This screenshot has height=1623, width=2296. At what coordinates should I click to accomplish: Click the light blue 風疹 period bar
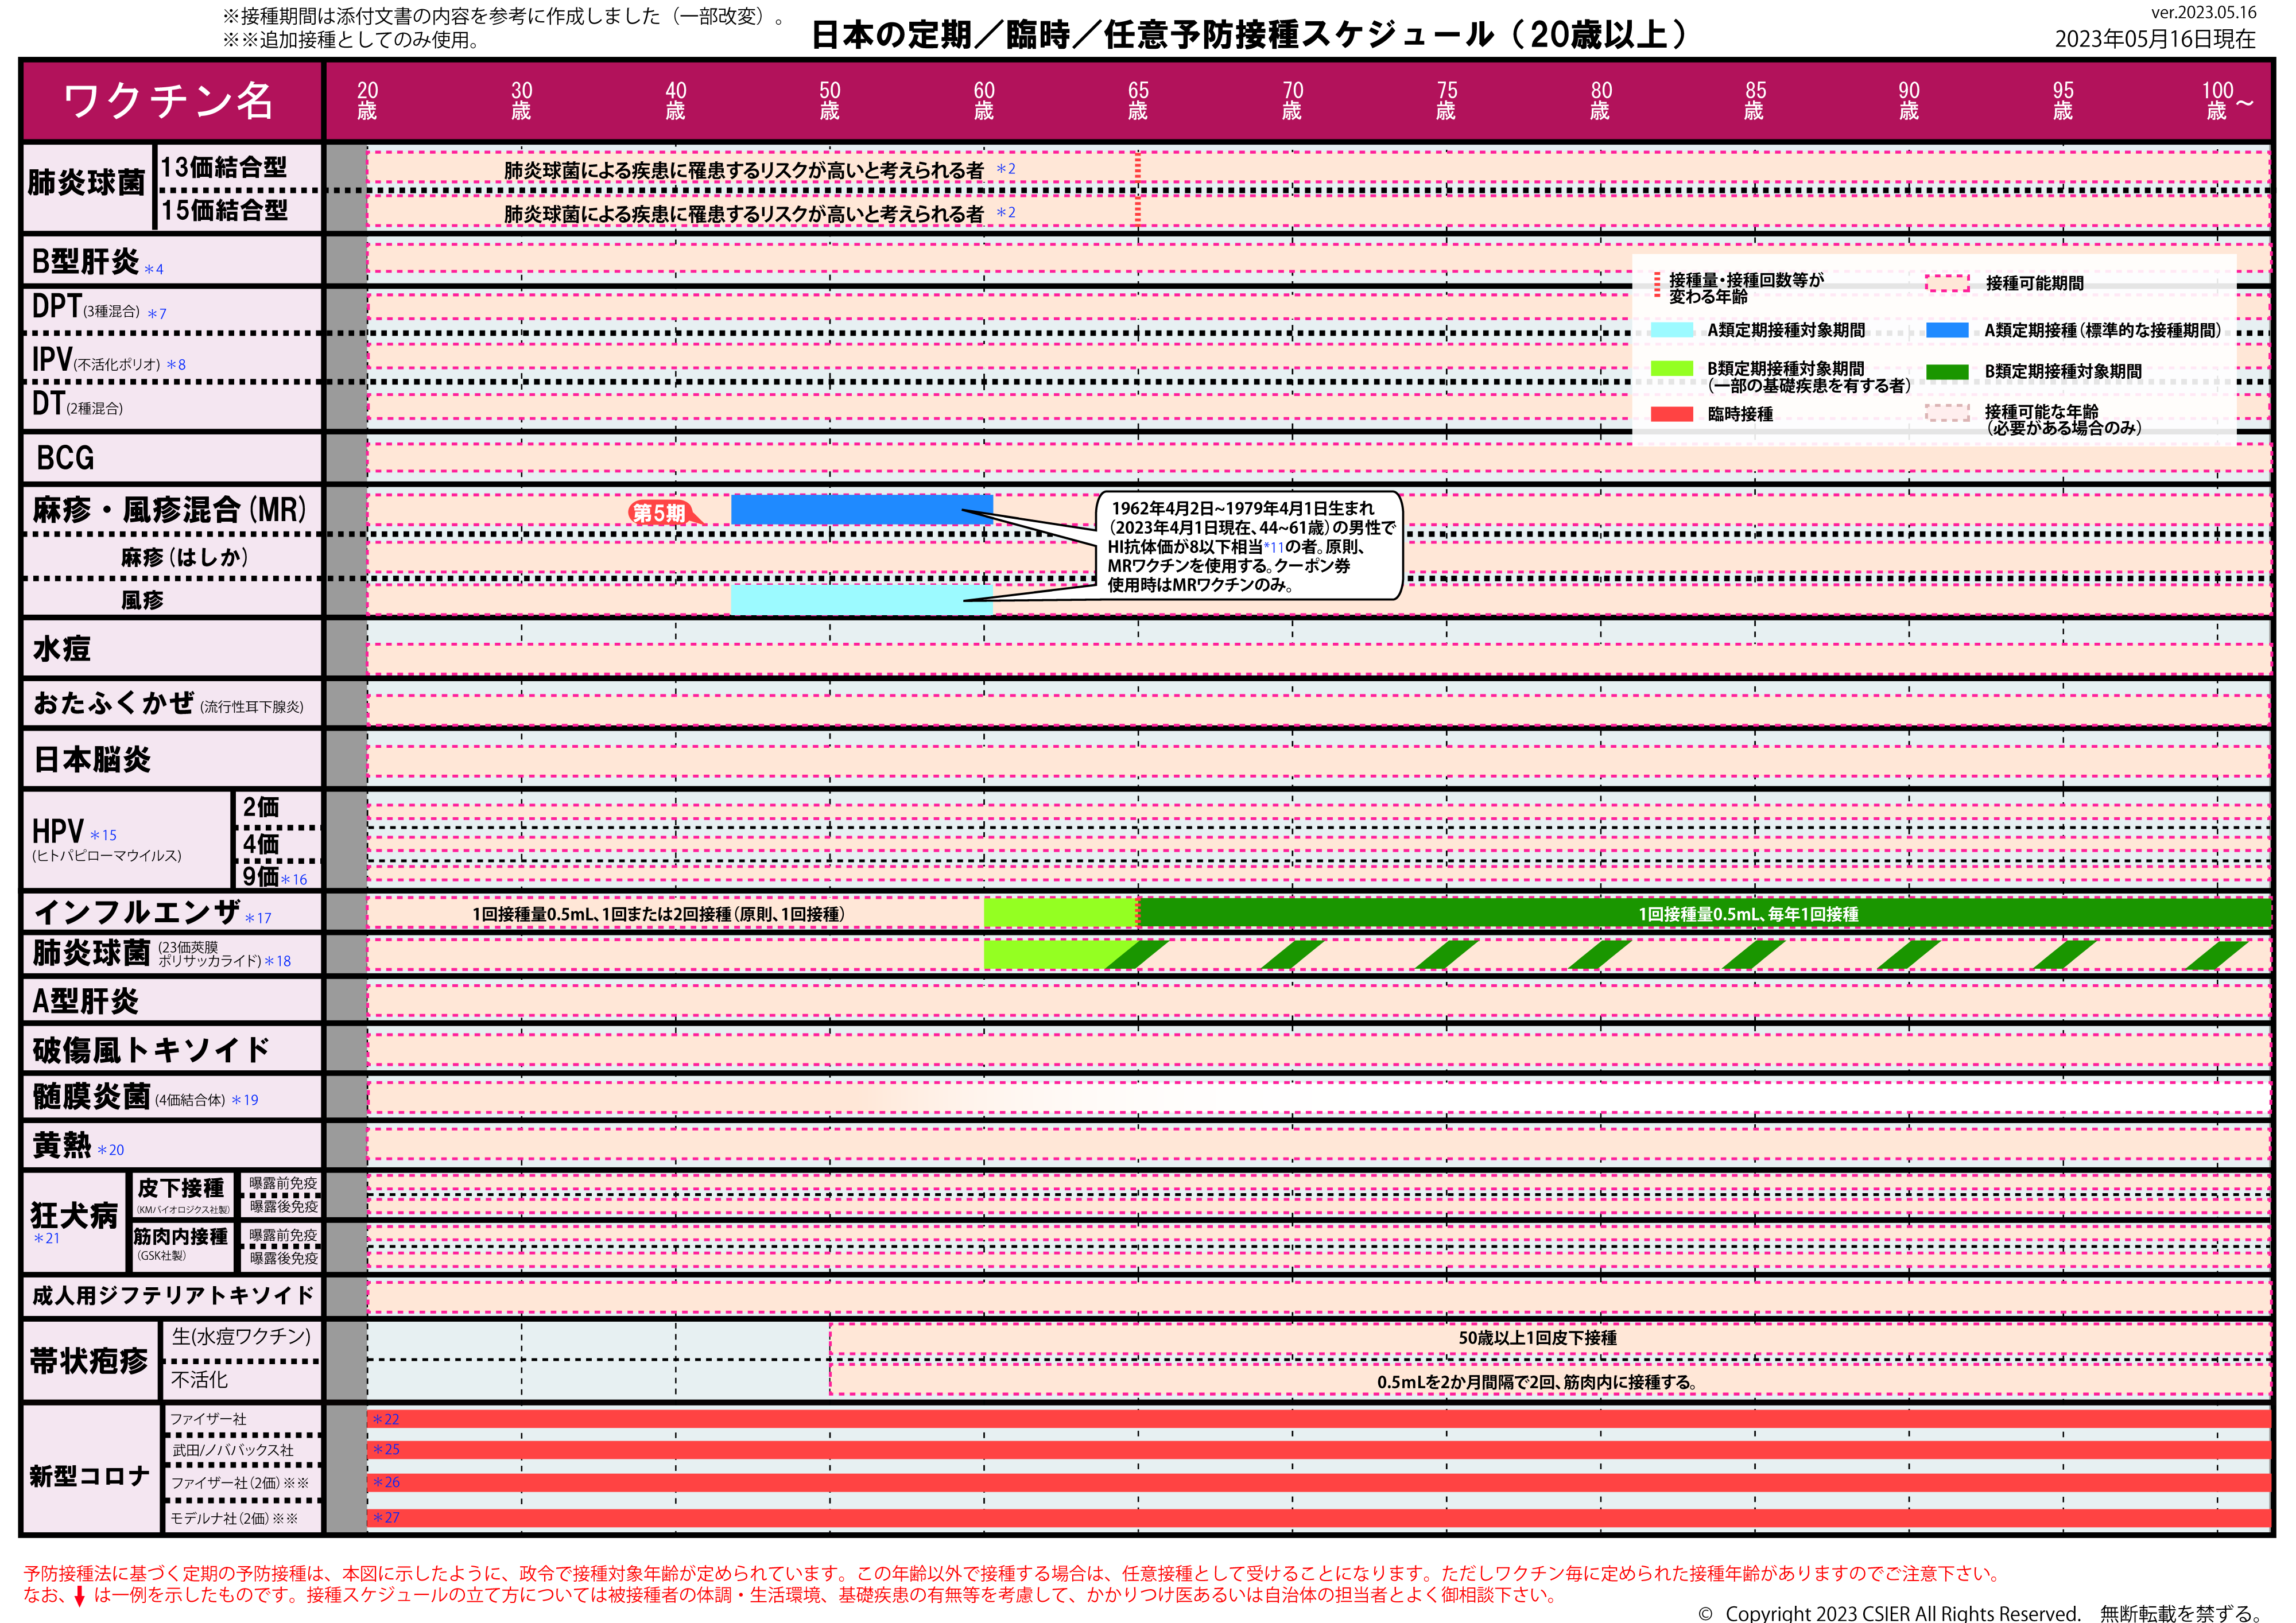tap(862, 600)
